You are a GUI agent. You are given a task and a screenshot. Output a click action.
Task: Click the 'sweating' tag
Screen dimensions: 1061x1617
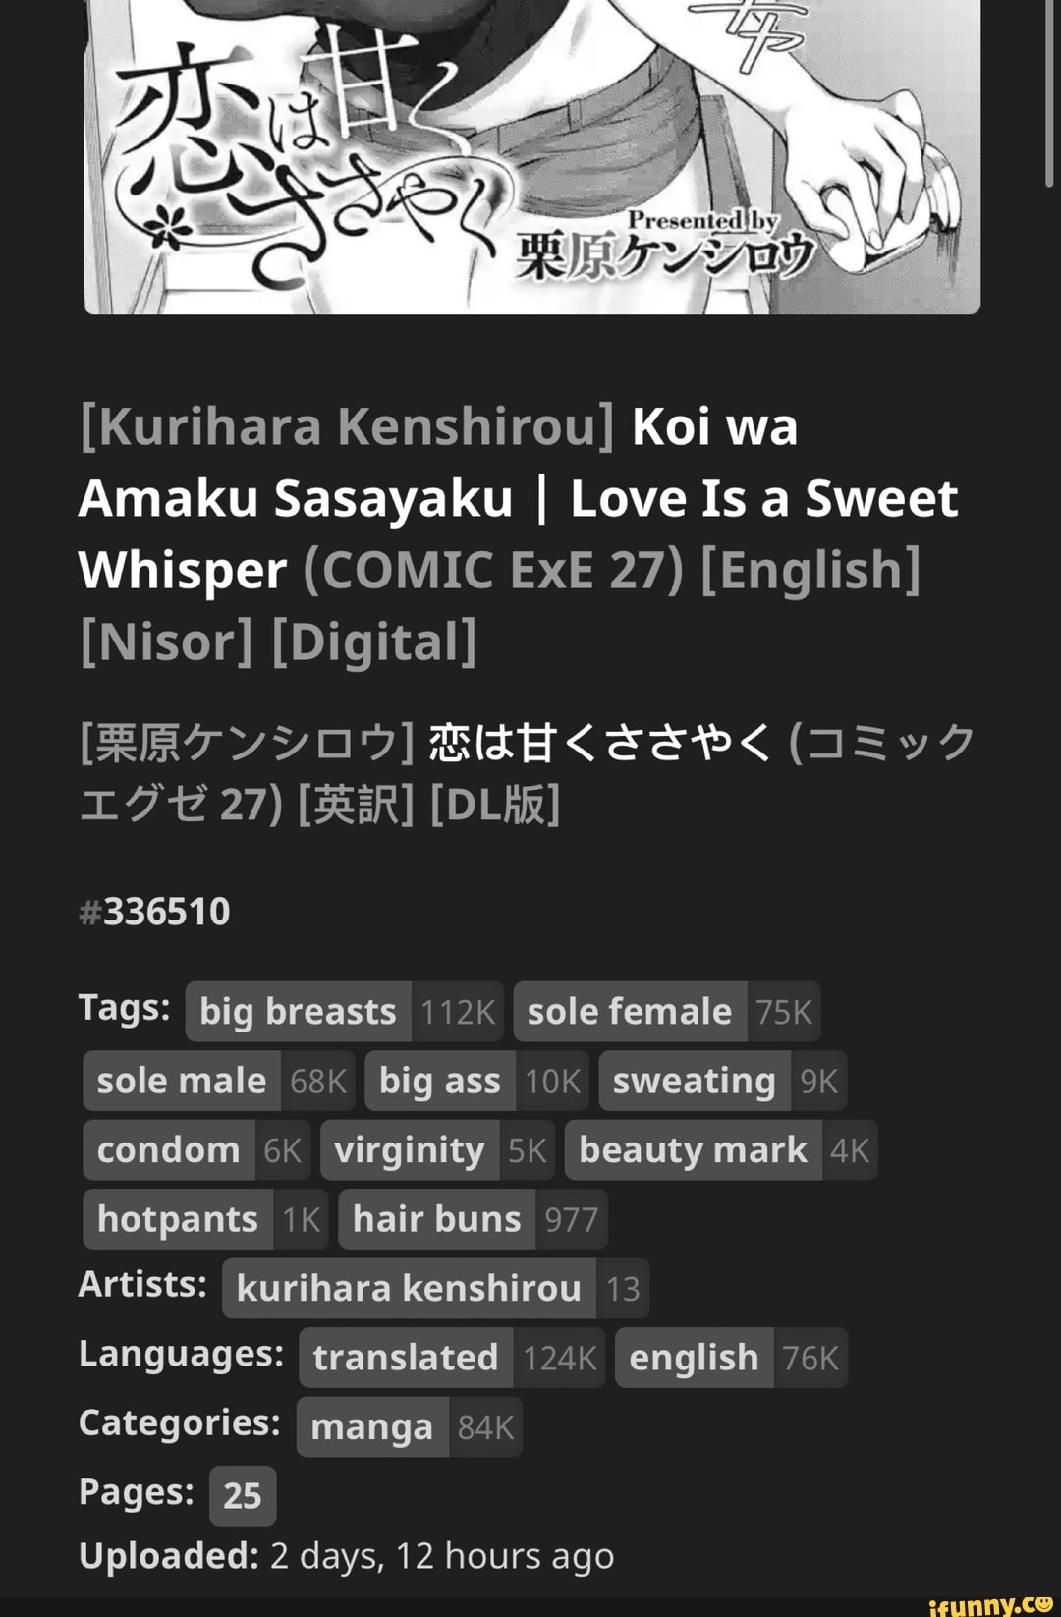pyautogui.click(x=694, y=1081)
